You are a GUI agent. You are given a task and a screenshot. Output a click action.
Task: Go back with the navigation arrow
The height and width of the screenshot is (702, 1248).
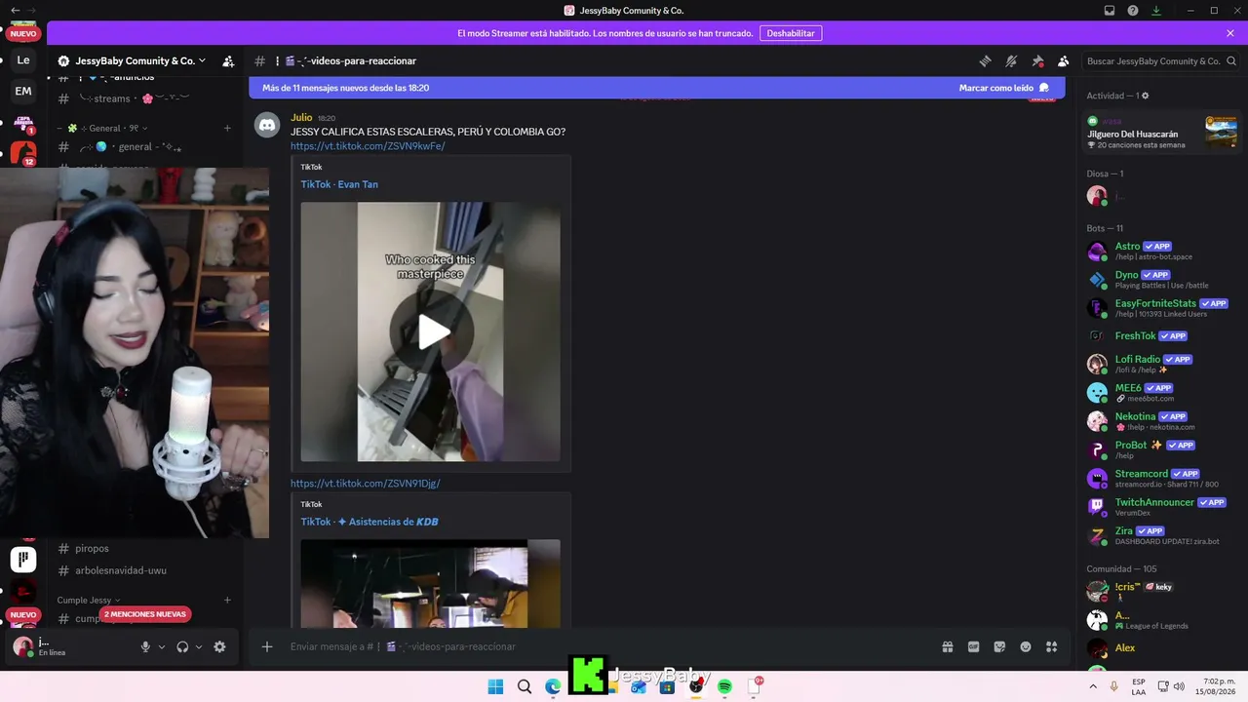click(15, 10)
